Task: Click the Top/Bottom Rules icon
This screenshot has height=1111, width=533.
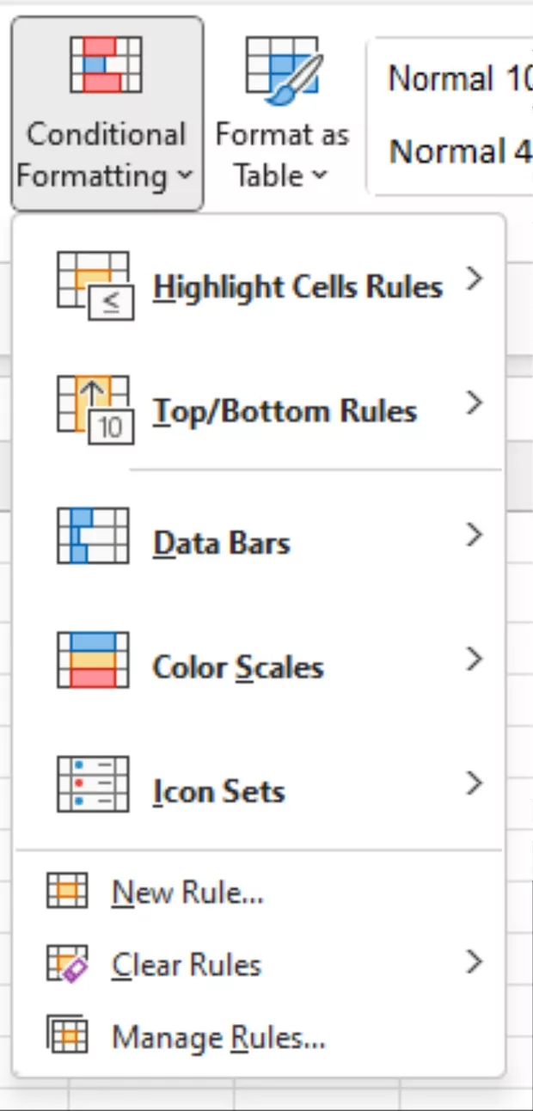Action: tap(93, 408)
